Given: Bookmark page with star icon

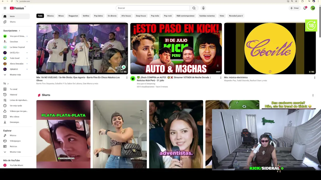Looking at the screenshot, I should pyautogui.click(x=296, y=1).
